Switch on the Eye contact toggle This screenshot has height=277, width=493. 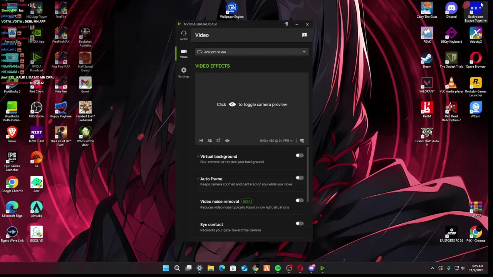300,224
